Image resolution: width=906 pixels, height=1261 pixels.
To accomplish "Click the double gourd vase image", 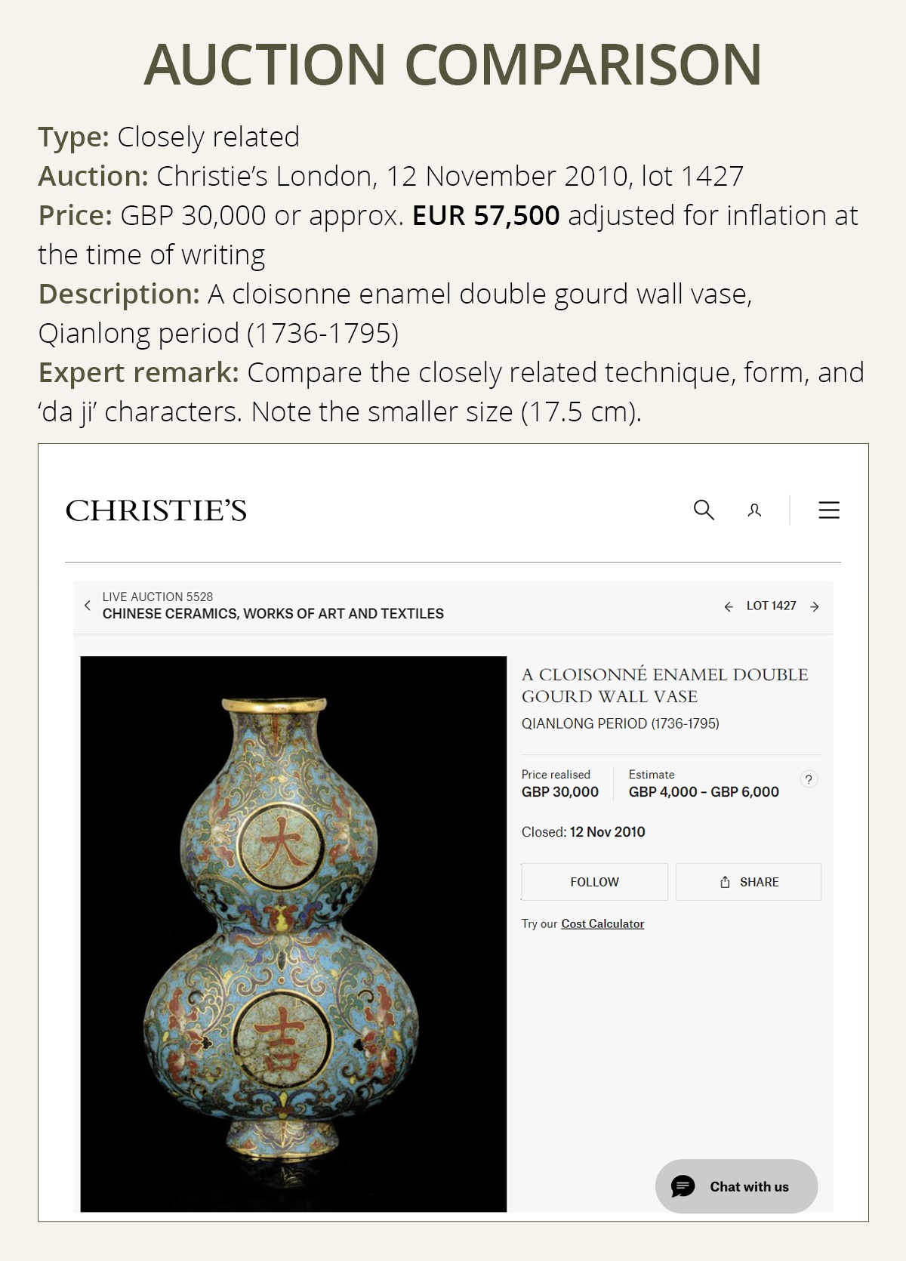I will 293,933.
